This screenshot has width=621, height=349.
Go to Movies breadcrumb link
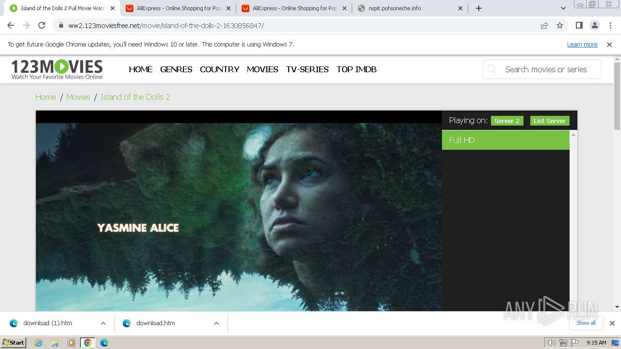click(x=78, y=97)
